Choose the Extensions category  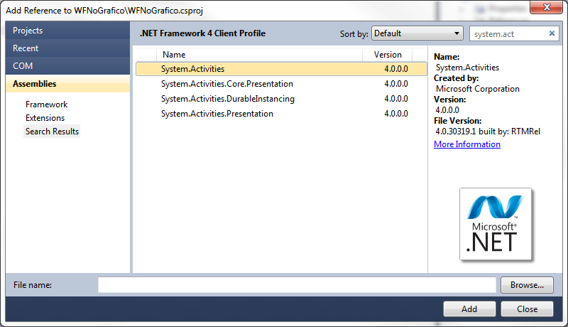(x=45, y=118)
